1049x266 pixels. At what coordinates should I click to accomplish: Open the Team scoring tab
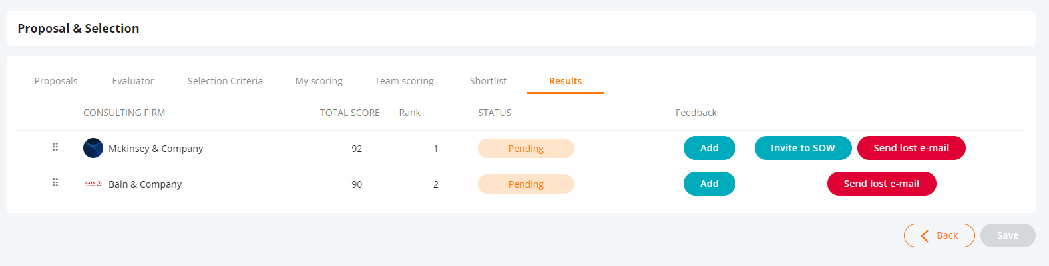coord(404,81)
